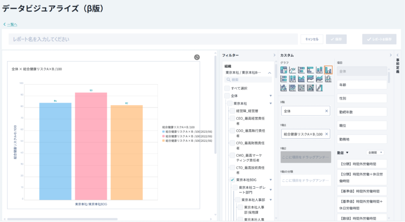Collapse the カスタム panel chevron
The width and height of the screenshot is (405, 222).
[x=390, y=55]
